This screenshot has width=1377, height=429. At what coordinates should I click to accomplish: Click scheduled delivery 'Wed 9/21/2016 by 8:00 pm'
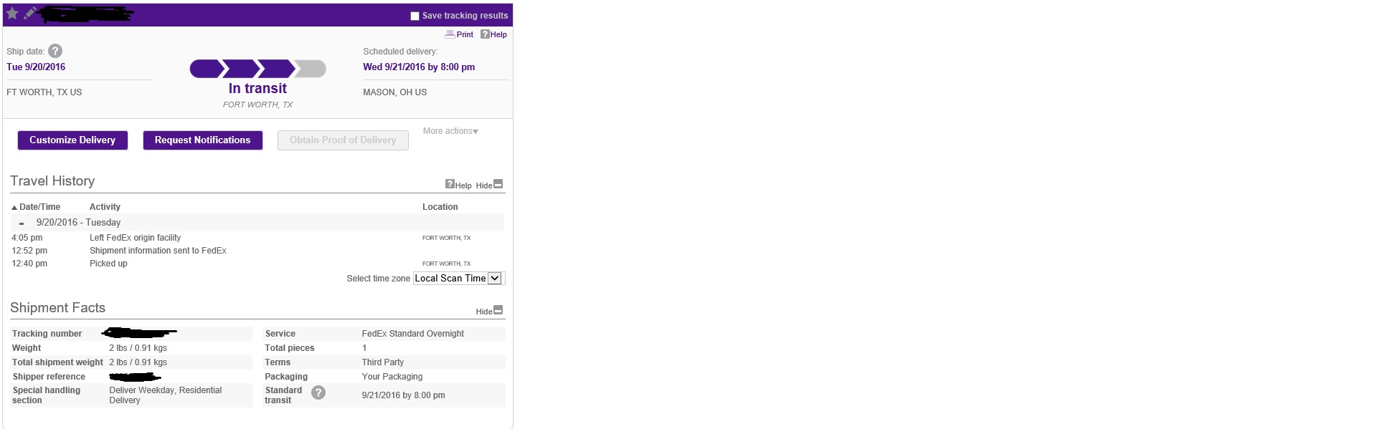tap(419, 67)
